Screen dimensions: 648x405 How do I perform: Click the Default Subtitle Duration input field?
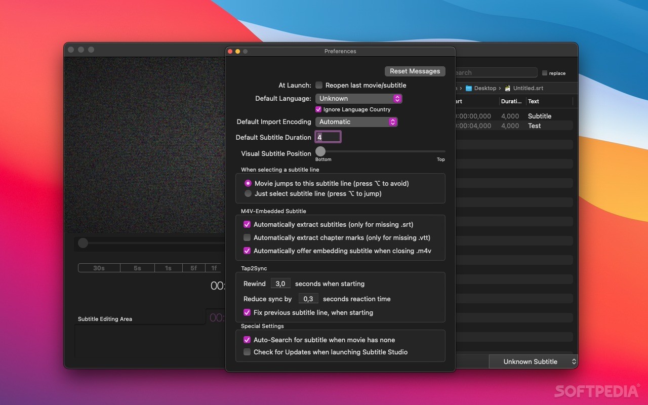click(328, 137)
